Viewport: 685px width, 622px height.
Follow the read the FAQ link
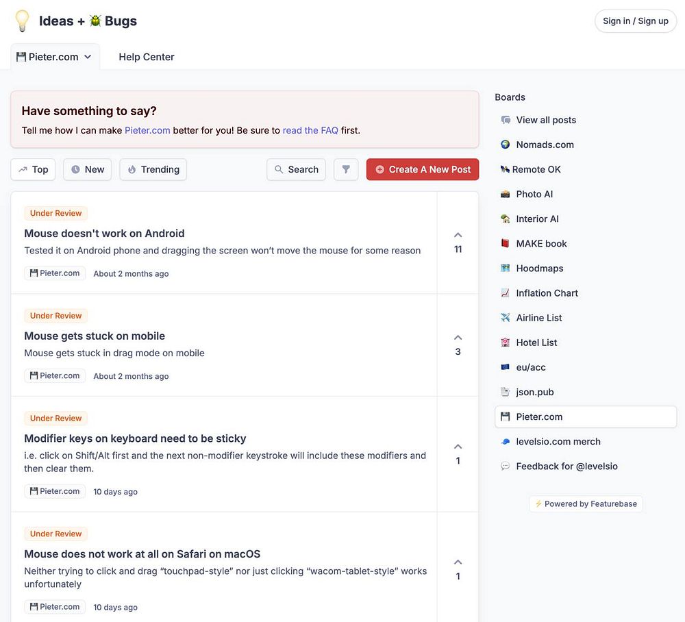(310, 130)
